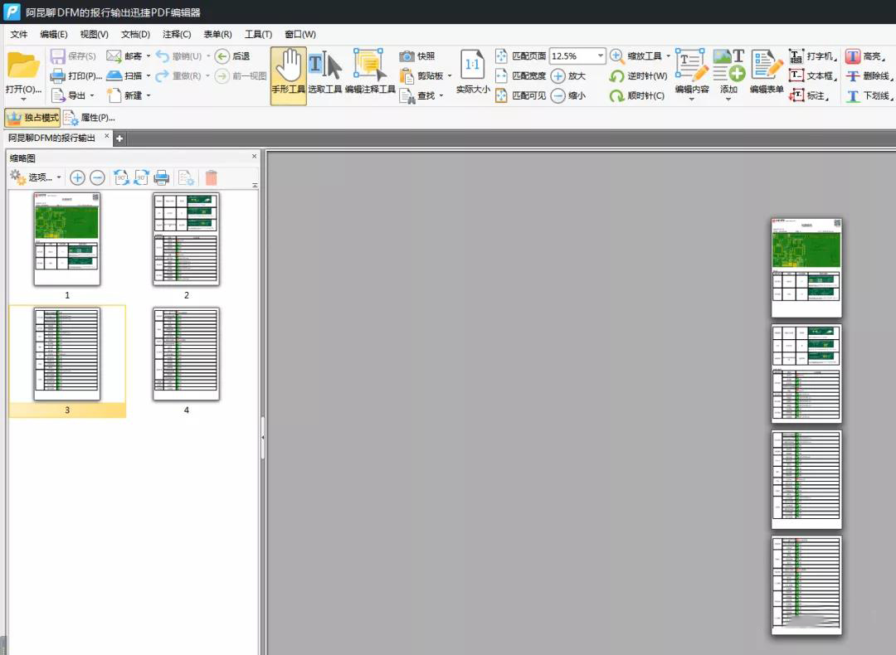Expand the thumbnail Options (选项) dropdown
The image size is (896, 655).
pos(59,177)
